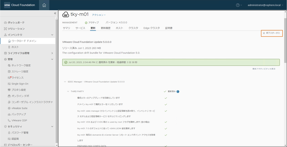
Task: Click the ネットワーク設定 icon
Action: tap(9, 65)
